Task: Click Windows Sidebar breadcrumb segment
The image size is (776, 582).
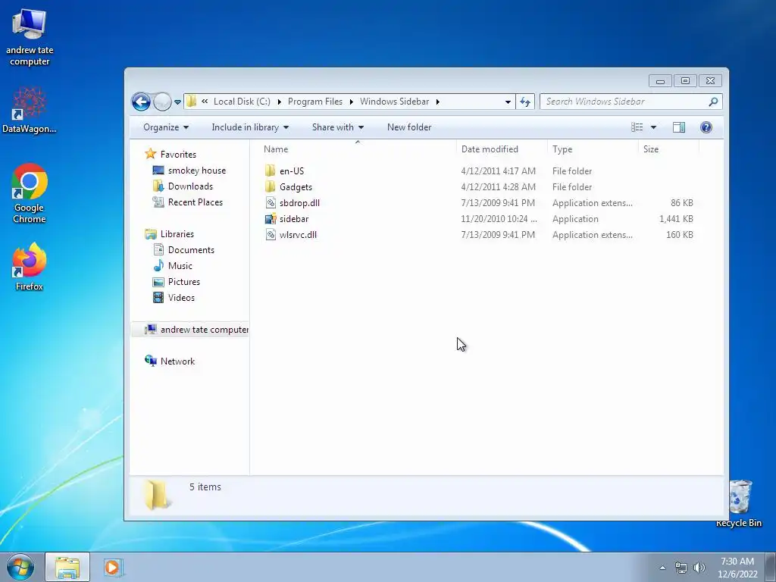Action: (394, 102)
